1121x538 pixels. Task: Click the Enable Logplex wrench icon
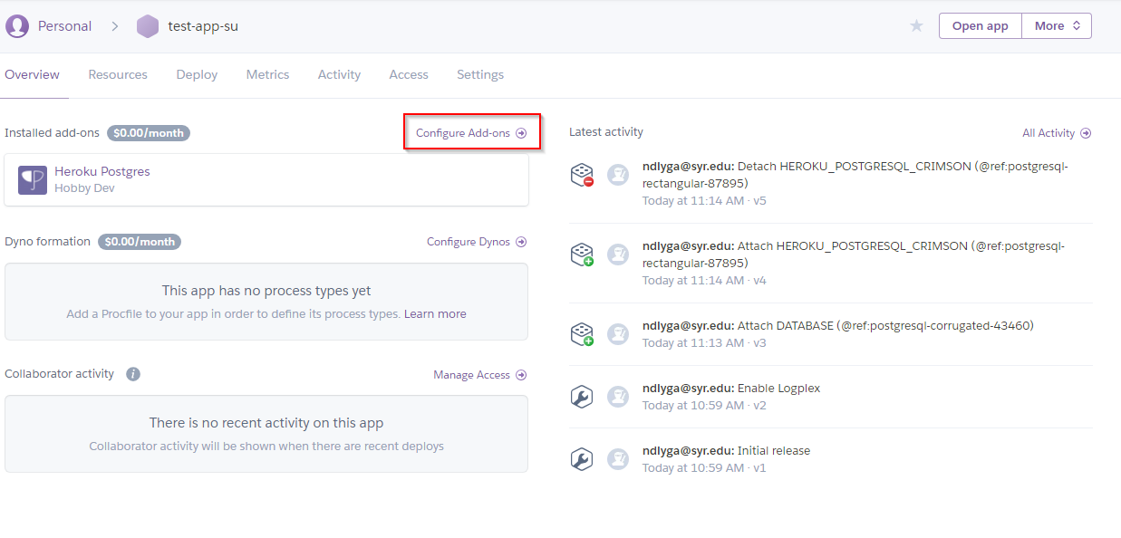click(582, 397)
